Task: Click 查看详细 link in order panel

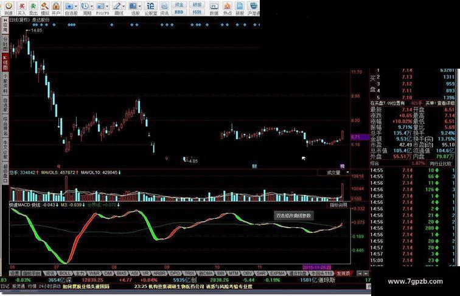Action: (446, 103)
